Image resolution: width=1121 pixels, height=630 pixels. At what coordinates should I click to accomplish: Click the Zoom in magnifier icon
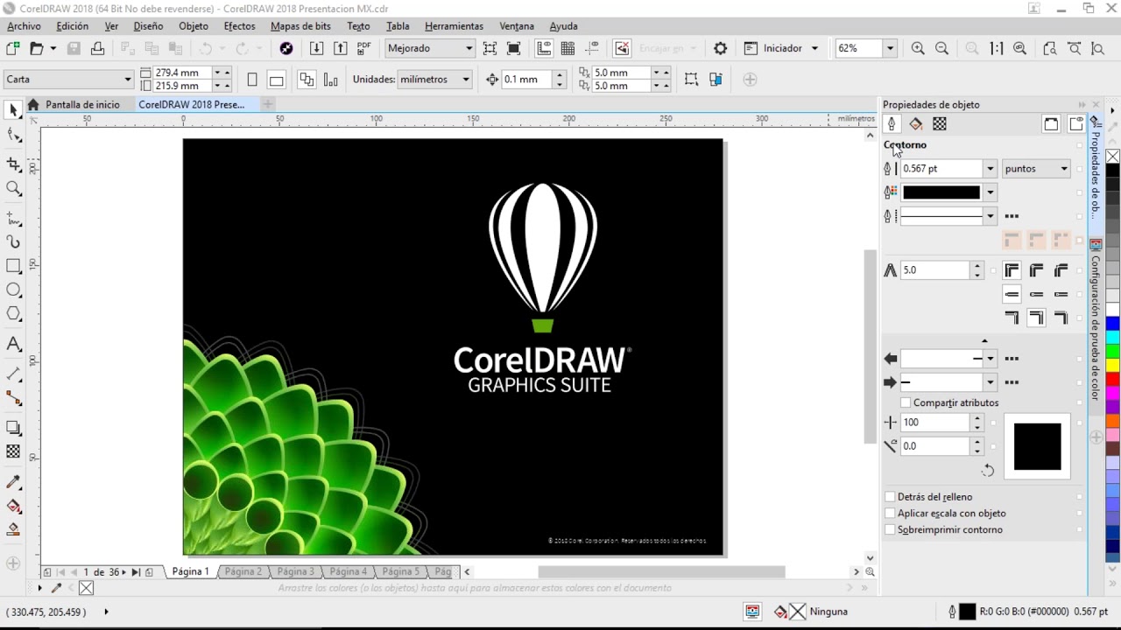pos(918,48)
